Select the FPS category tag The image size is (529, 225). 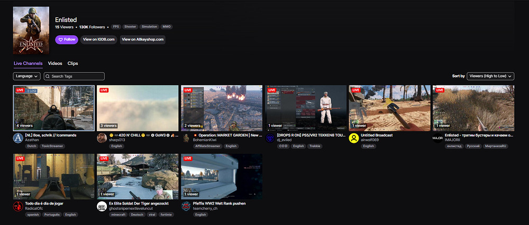(x=116, y=27)
